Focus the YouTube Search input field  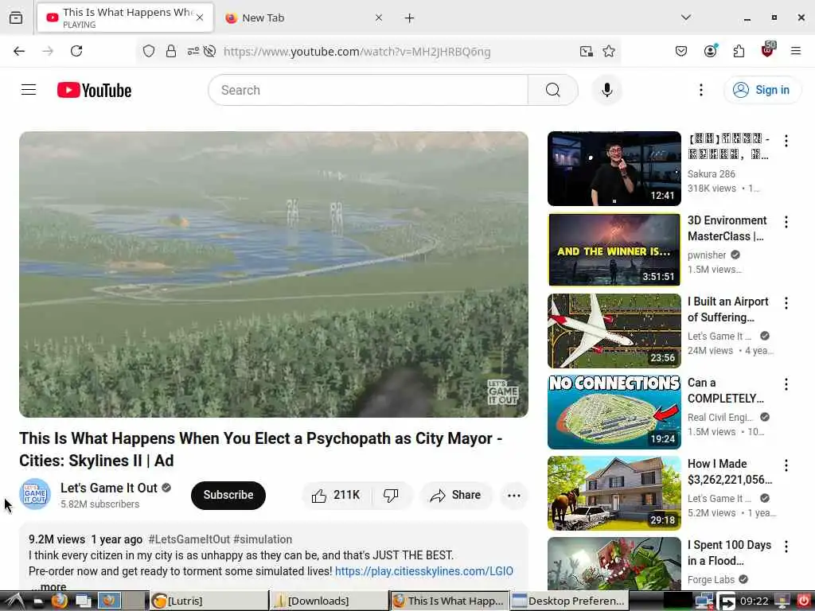(368, 90)
